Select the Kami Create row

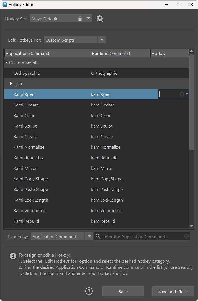(x=97, y=136)
